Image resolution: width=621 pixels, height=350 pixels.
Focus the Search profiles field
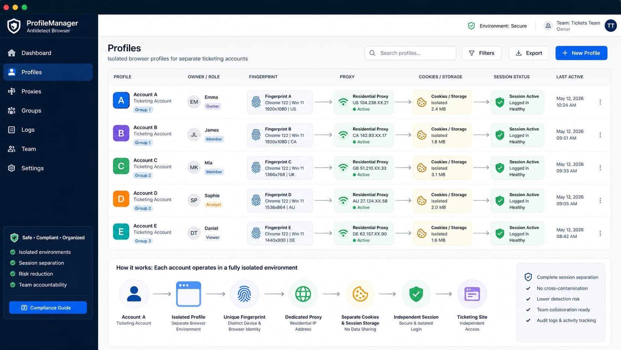point(410,53)
